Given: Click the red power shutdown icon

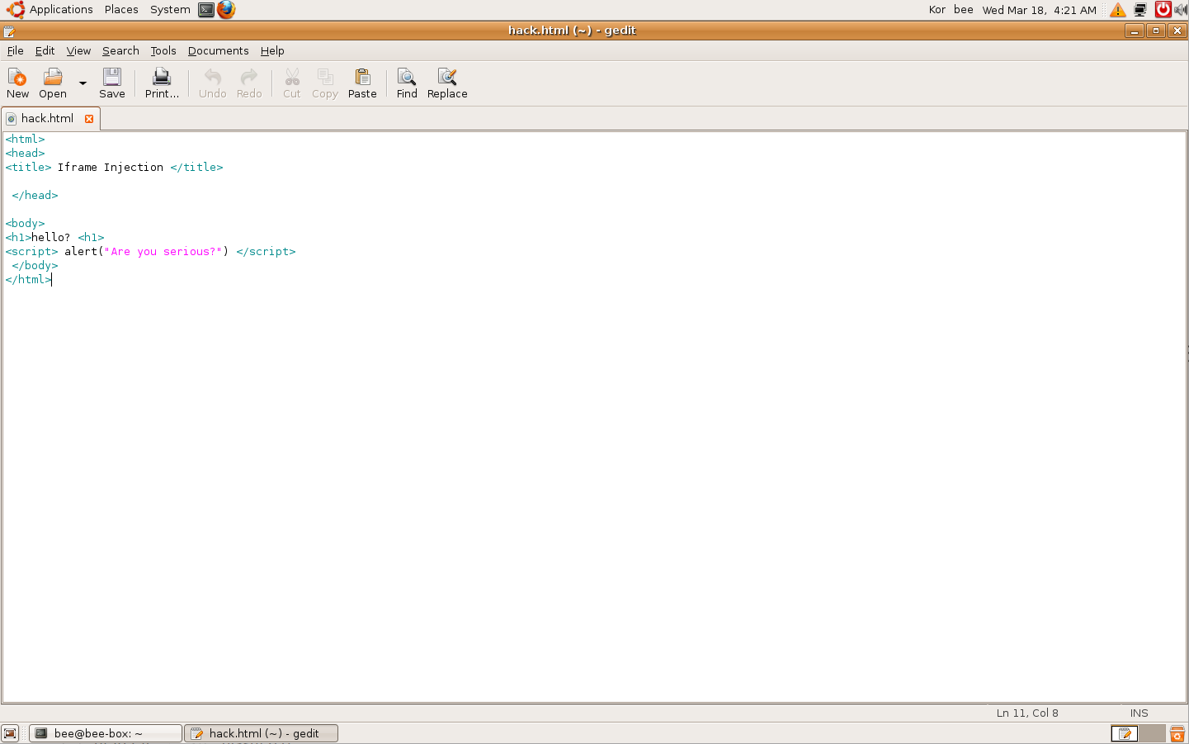Looking at the screenshot, I should click(1163, 10).
